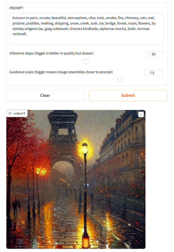This screenshot has height=252, width=174.
Task: Place cursor after 'rockwell.' in the prompt
Action: pos(27,34)
